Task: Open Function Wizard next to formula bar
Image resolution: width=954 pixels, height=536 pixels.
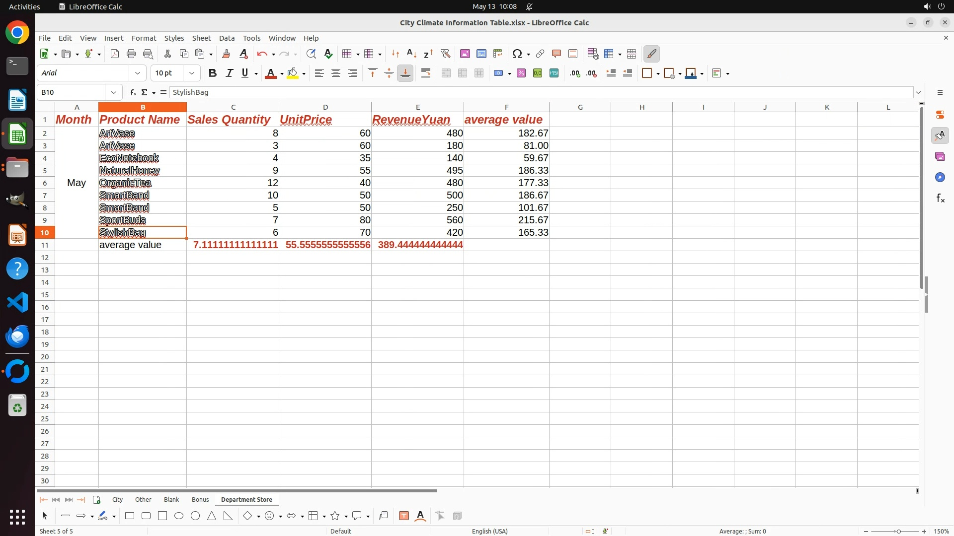Action: (133, 92)
